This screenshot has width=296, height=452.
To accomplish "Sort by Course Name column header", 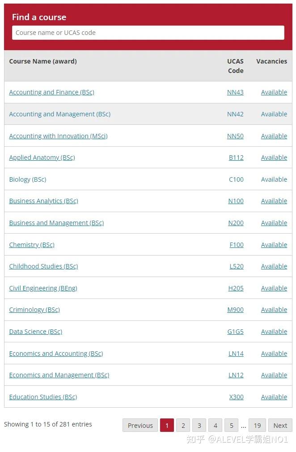I will pos(43,61).
